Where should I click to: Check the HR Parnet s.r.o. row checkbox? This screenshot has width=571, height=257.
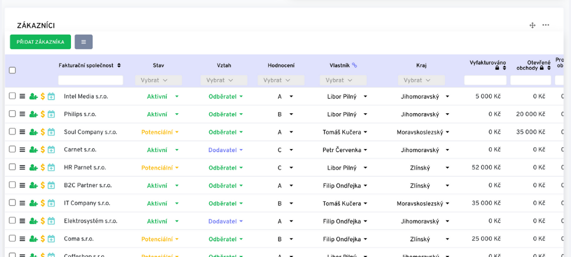pyautogui.click(x=12, y=167)
